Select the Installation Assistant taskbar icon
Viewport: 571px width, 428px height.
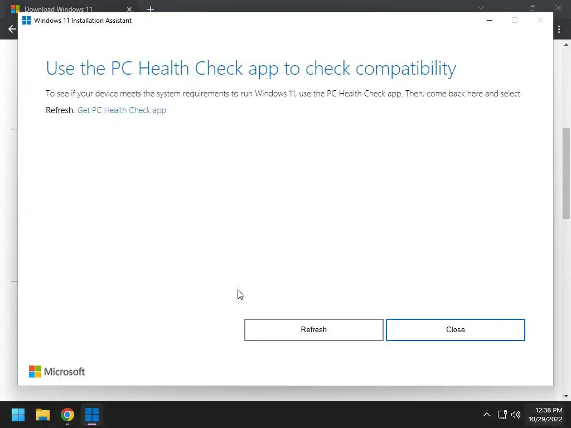(92, 415)
